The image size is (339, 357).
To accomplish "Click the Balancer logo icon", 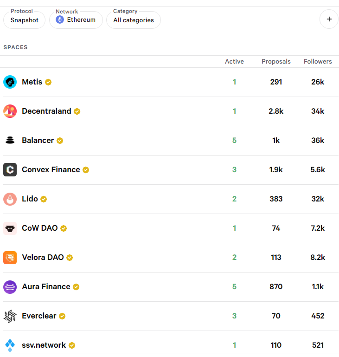I will [10, 141].
